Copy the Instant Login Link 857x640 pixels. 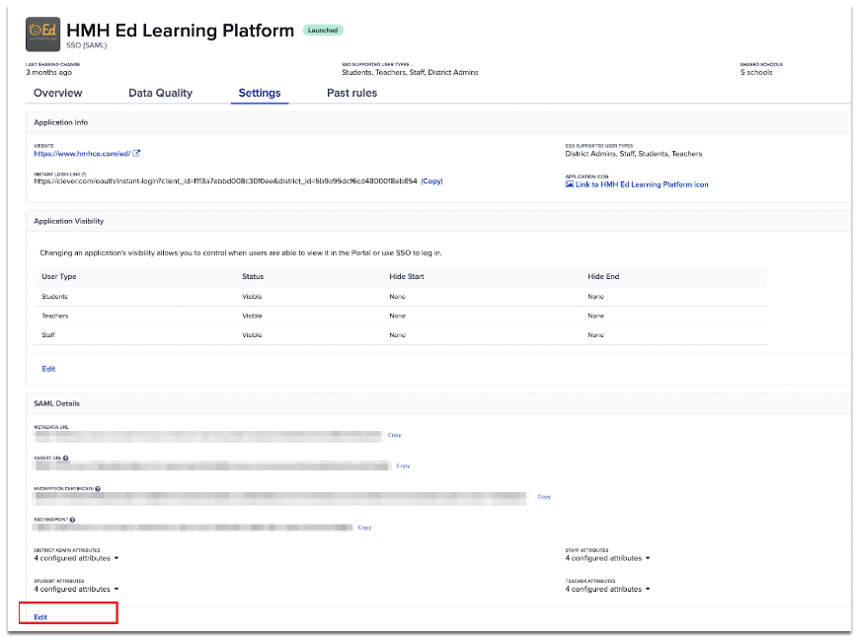431,180
